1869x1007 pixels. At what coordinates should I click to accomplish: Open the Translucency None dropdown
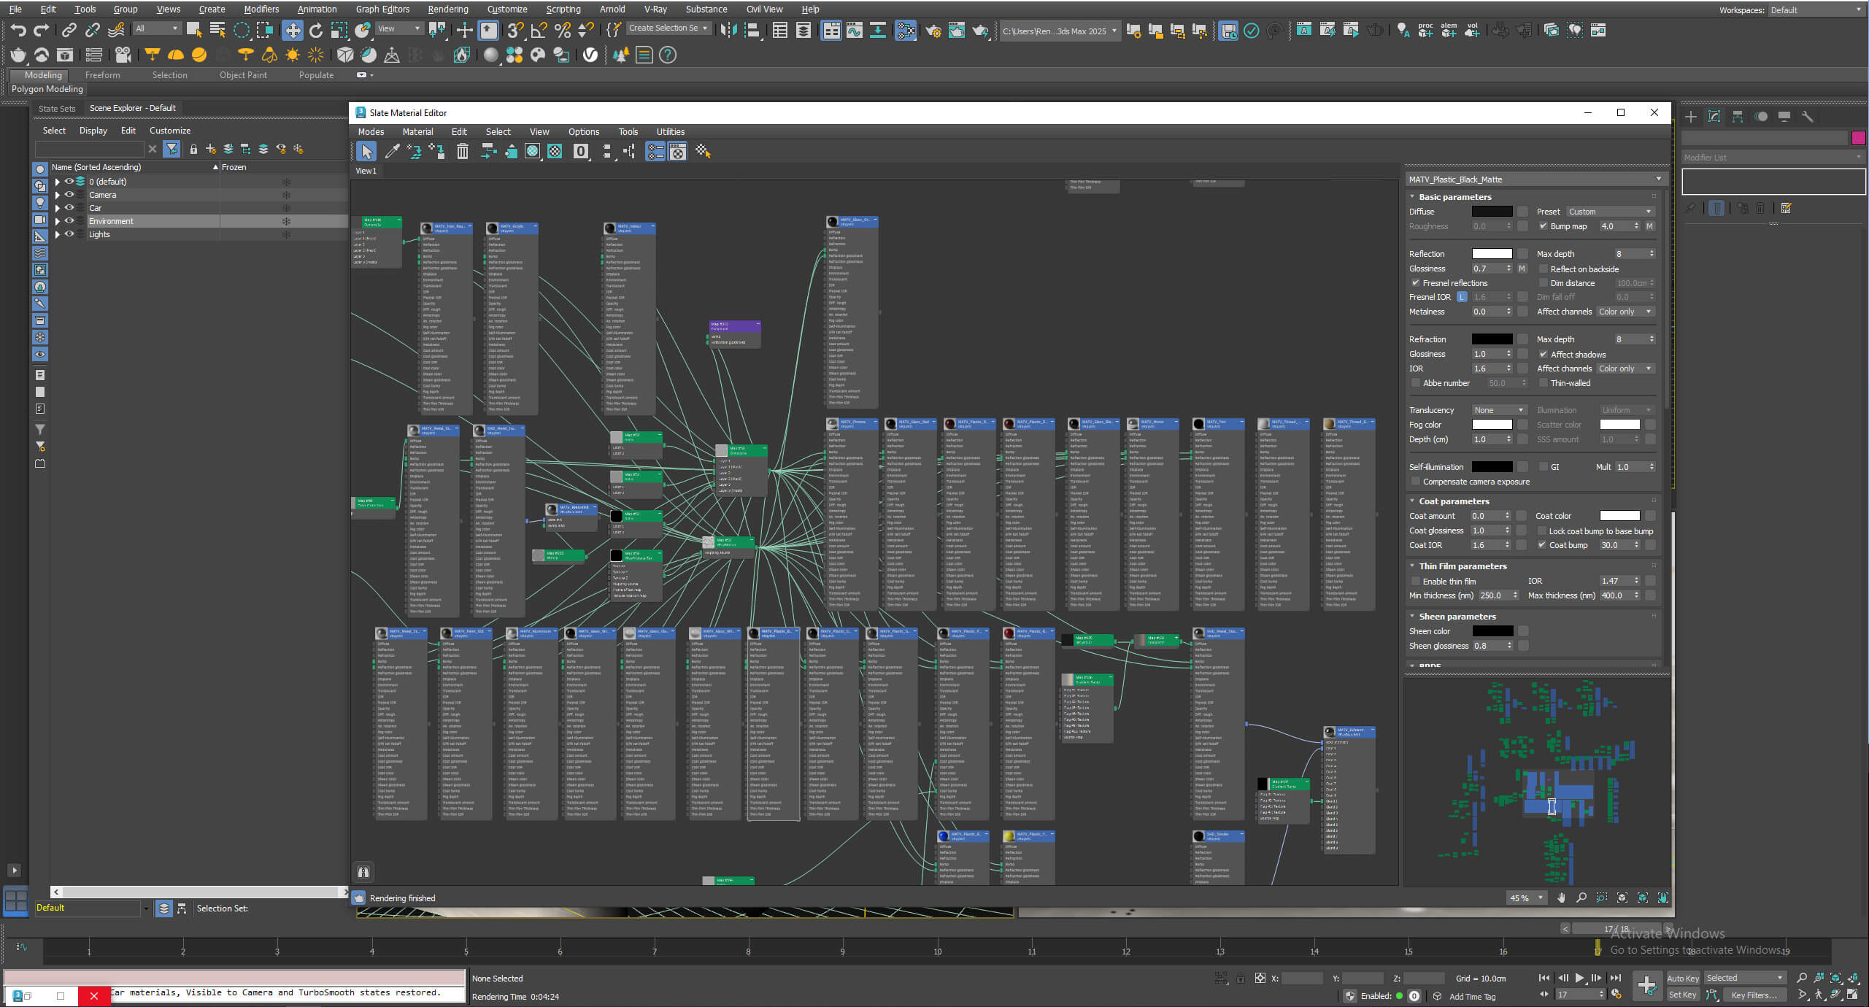coord(1499,410)
